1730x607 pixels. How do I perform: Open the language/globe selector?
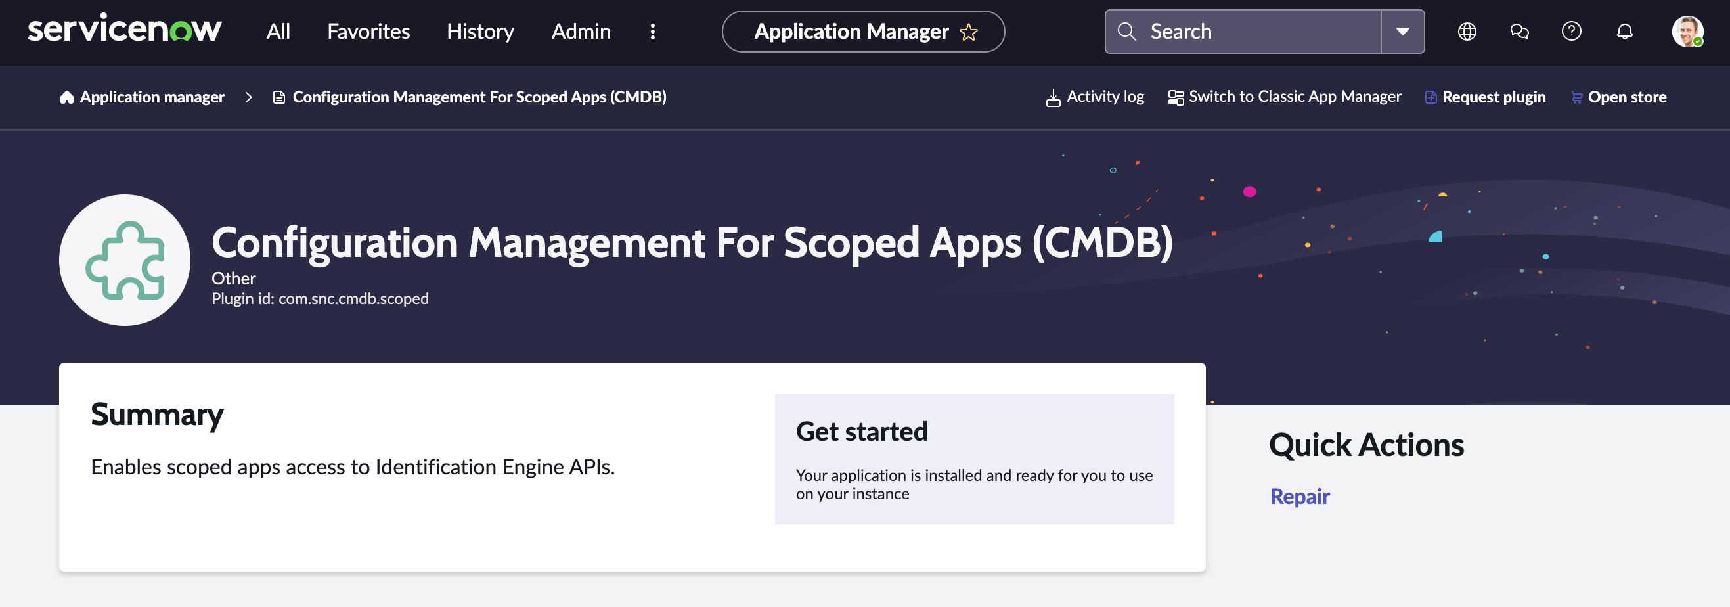click(1467, 31)
